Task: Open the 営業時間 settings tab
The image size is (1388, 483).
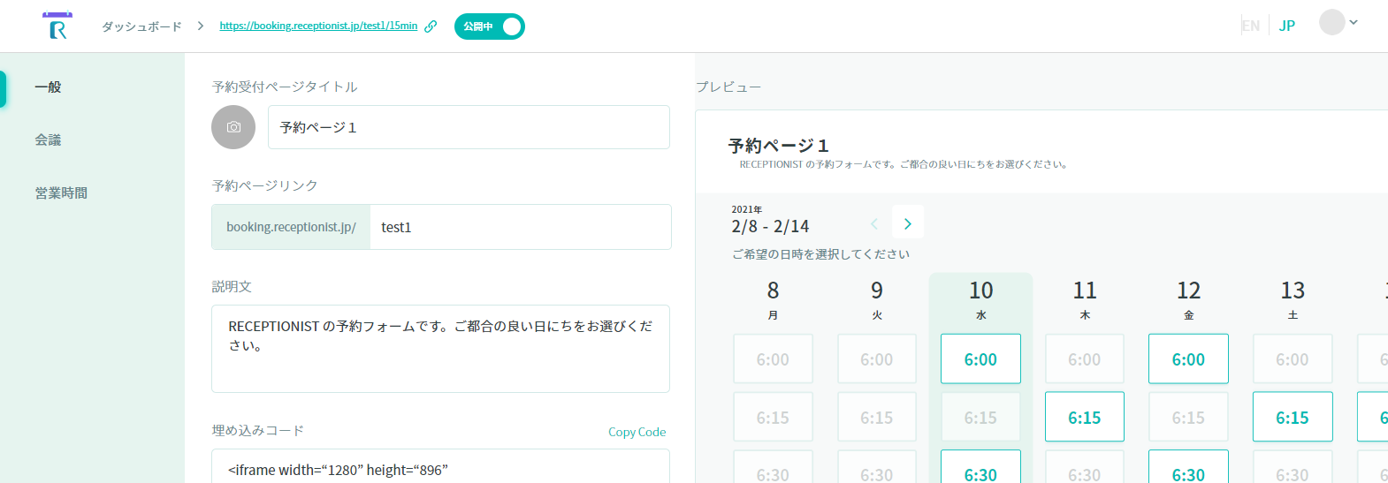Action: click(x=61, y=193)
